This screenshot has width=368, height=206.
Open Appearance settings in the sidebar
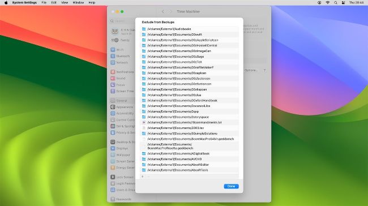(122, 107)
